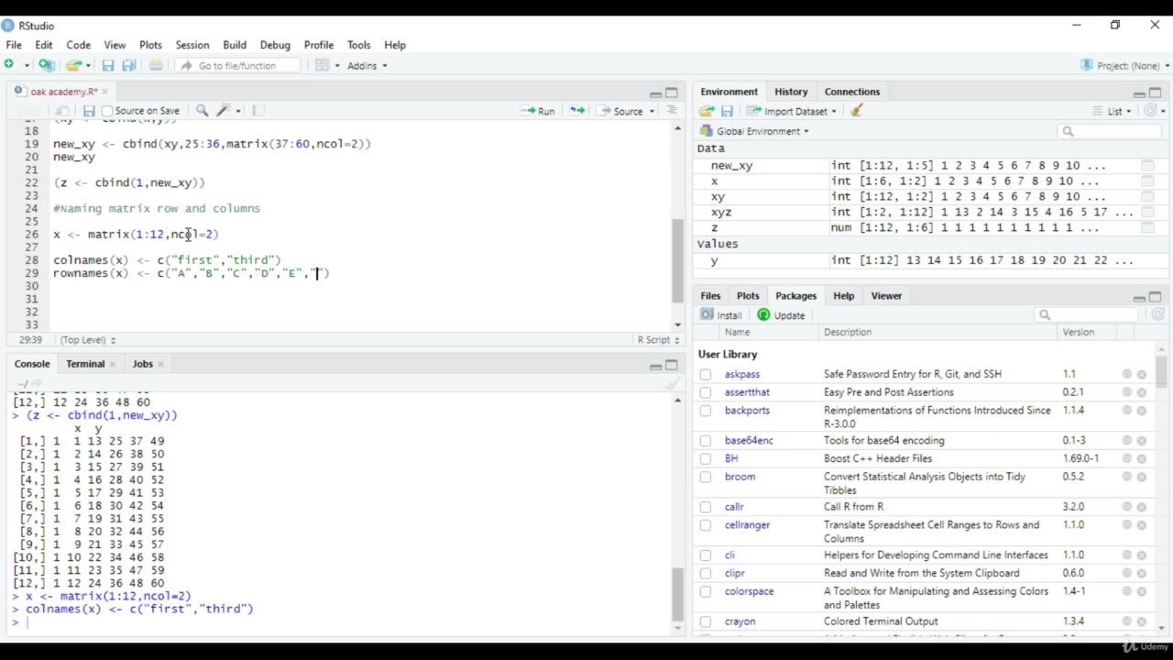Tick the cellranger package checkbox
The width and height of the screenshot is (1173, 660).
pyautogui.click(x=706, y=525)
